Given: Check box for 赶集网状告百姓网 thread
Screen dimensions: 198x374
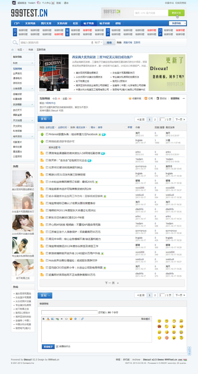Looking at the screenshot, I should coord(47,275).
